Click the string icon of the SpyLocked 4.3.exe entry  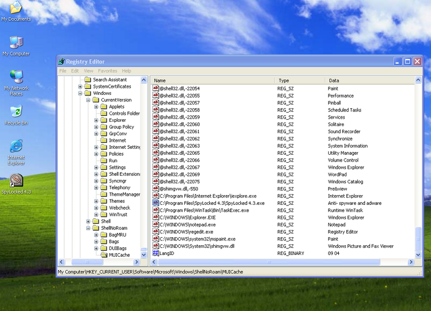[x=156, y=203]
